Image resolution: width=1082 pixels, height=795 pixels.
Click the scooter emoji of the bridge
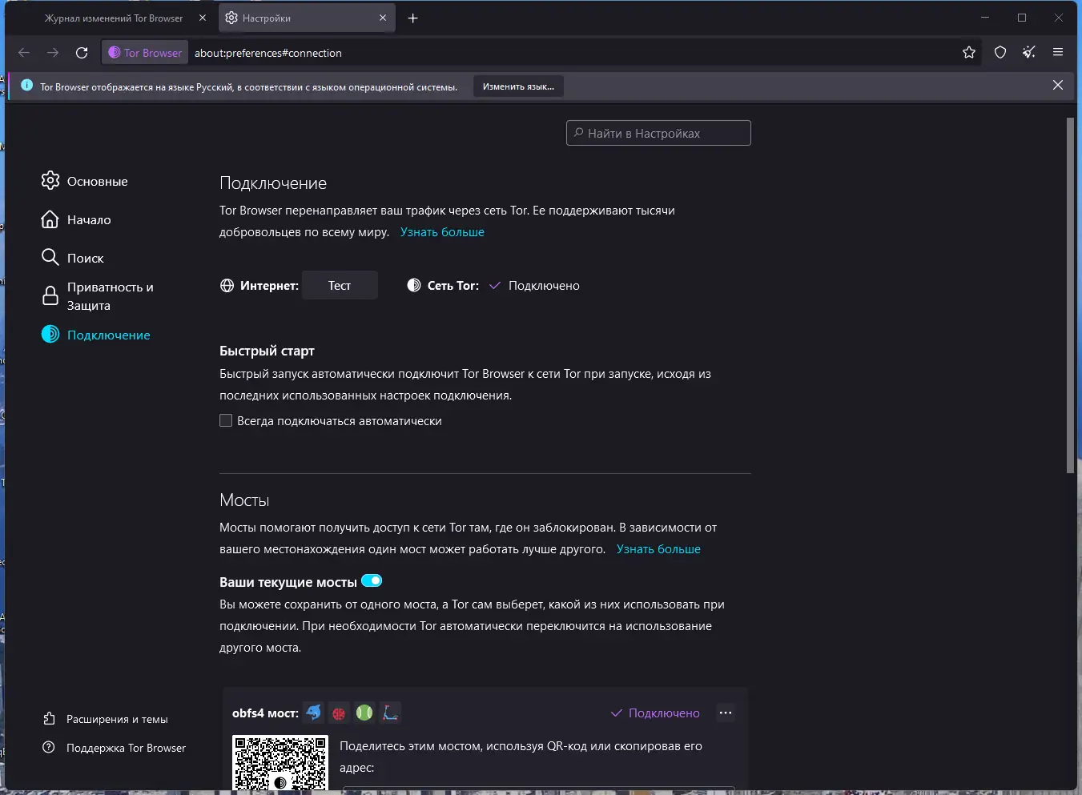[x=390, y=713]
